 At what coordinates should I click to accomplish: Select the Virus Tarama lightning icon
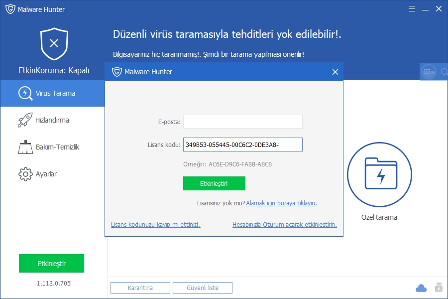click(24, 93)
